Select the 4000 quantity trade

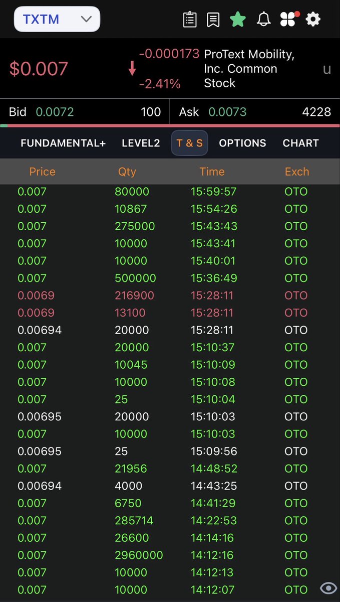[x=170, y=486]
